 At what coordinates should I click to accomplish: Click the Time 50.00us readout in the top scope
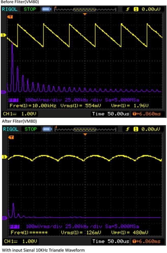[110, 114]
